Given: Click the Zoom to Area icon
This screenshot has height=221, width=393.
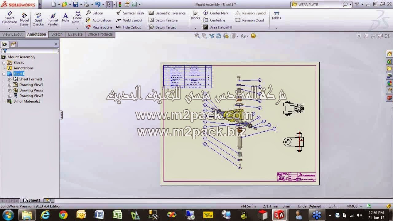Looking at the screenshot, I should click(x=204, y=36).
